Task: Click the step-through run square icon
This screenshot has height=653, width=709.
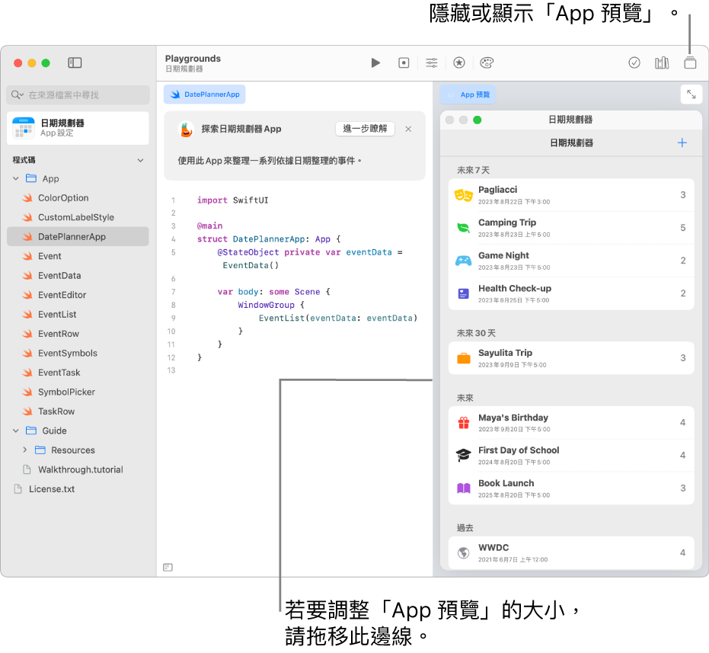Action: pos(404,62)
